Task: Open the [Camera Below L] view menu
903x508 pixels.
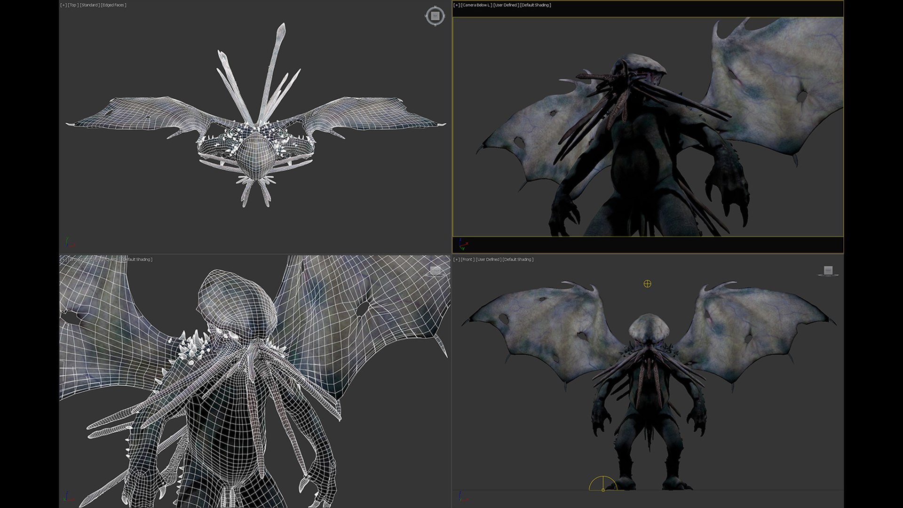Action: click(476, 5)
